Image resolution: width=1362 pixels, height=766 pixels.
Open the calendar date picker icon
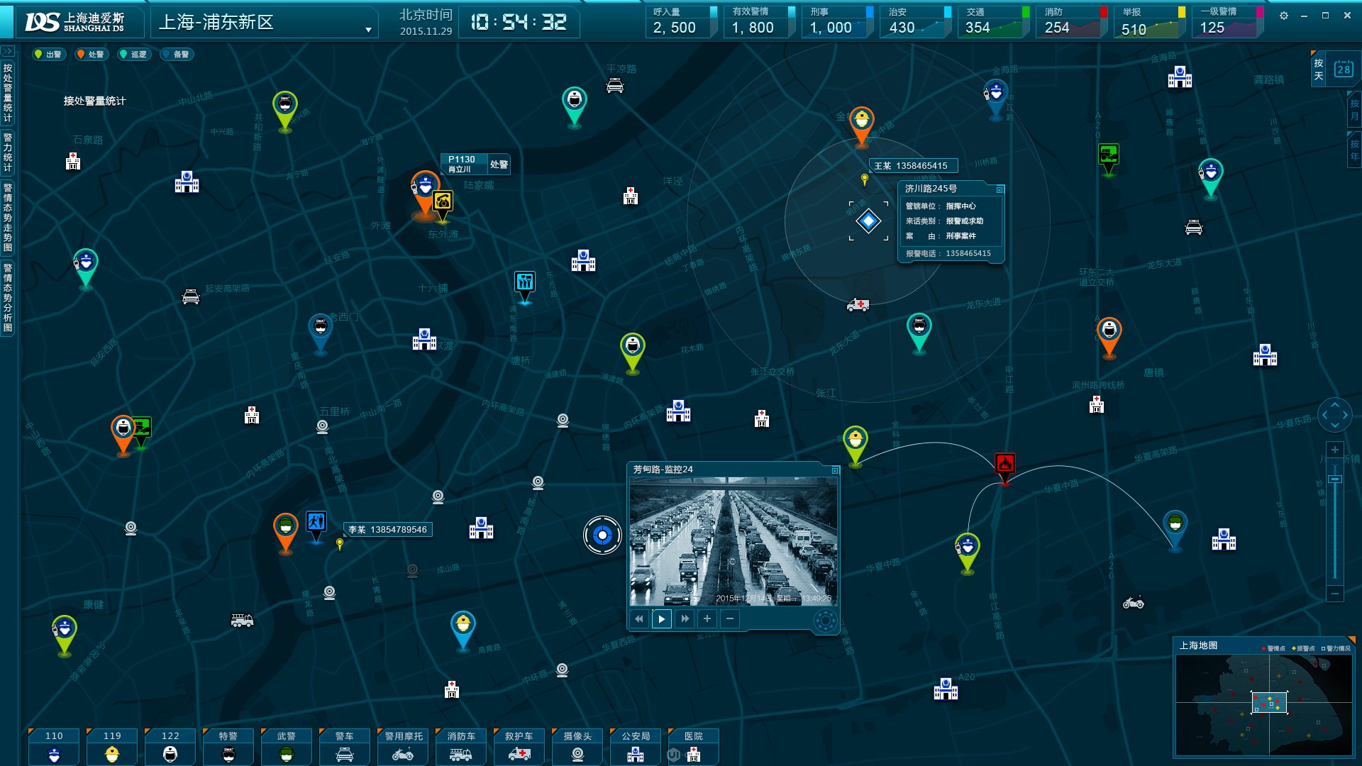point(1344,69)
